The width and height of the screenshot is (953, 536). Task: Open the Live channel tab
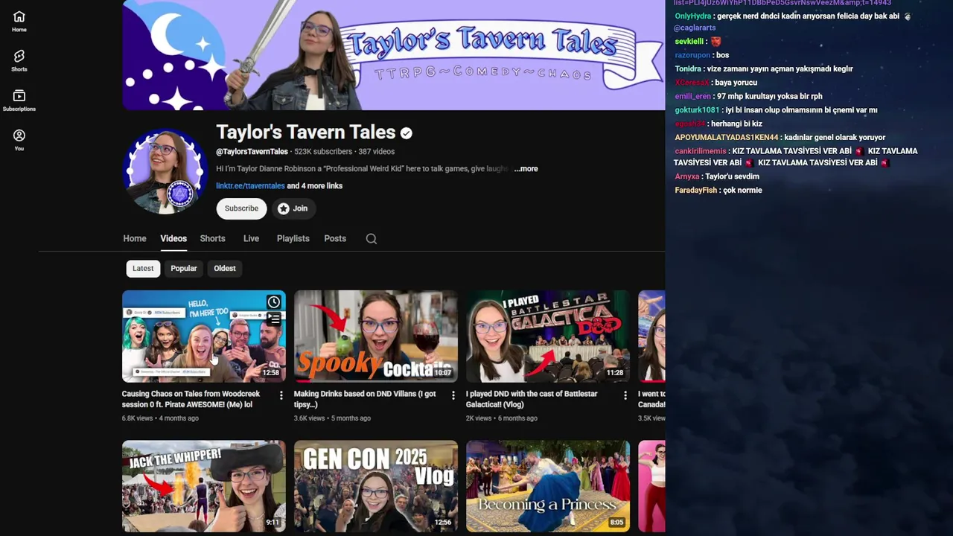click(x=251, y=238)
